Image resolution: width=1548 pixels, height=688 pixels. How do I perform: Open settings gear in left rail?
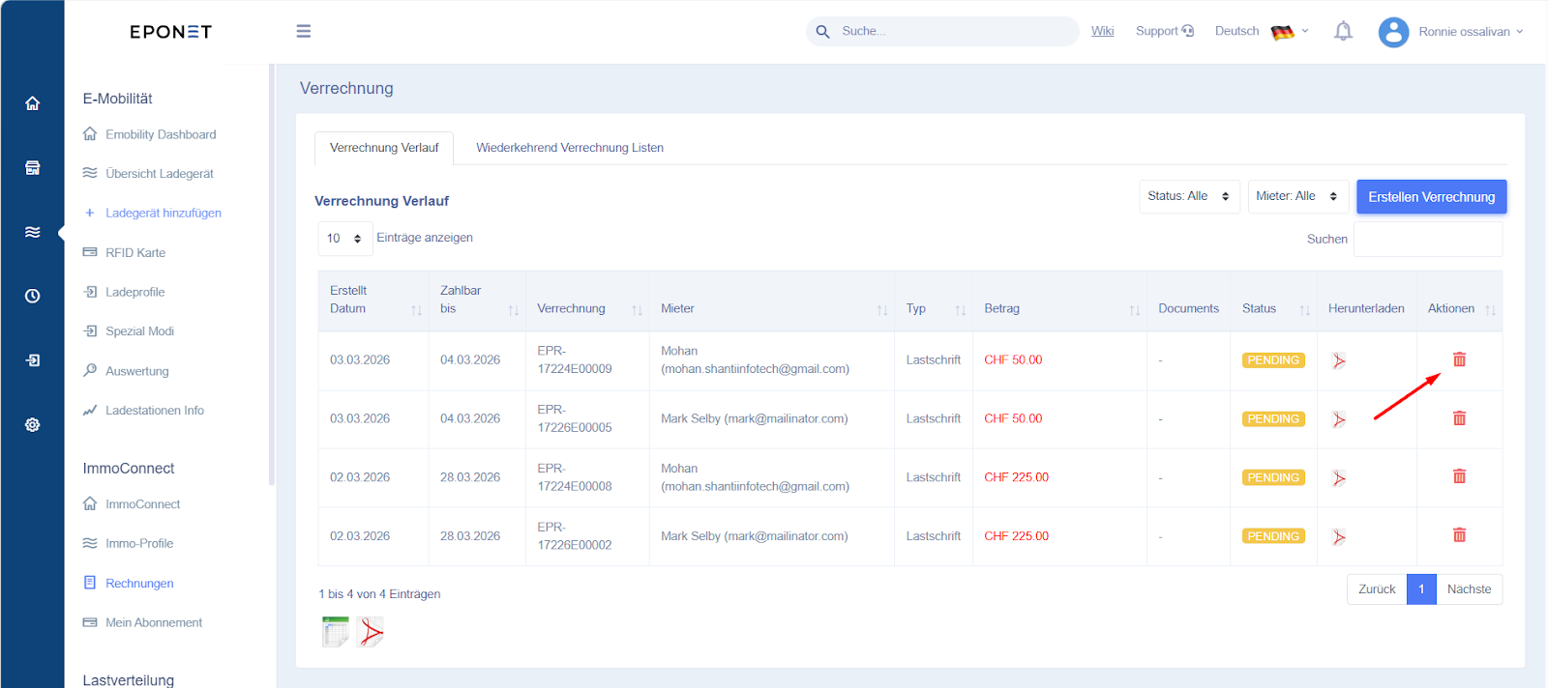pos(32,425)
